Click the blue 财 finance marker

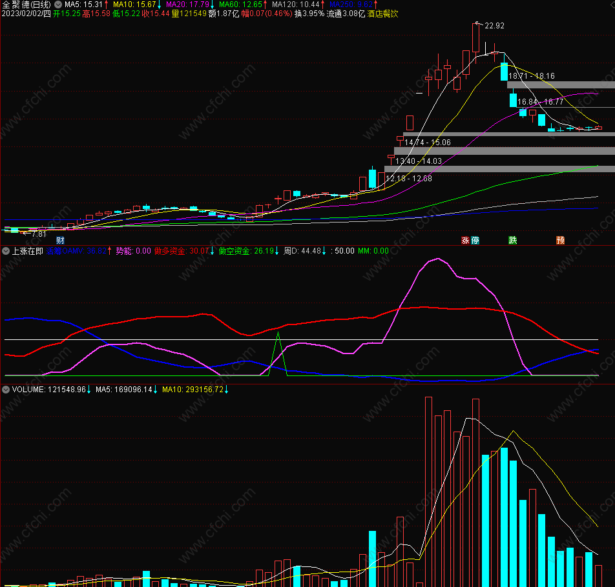(60, 241)
